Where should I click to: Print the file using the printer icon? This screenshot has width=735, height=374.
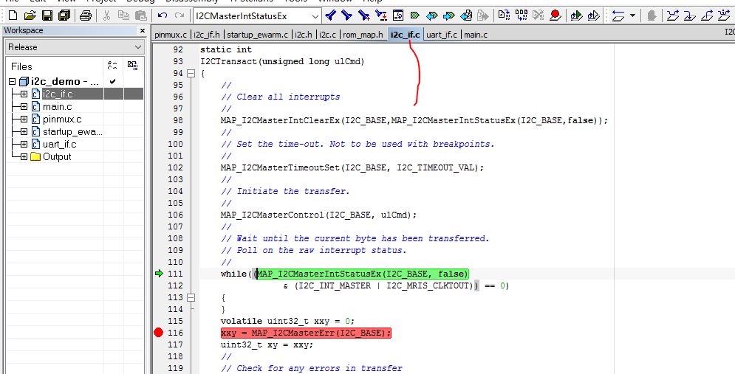click(x=85, y=15)
